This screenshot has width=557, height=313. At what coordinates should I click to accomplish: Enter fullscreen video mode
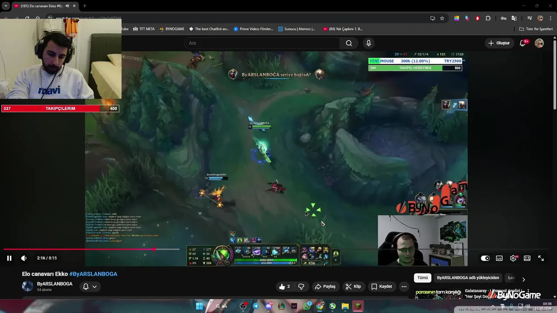[541, 258]
